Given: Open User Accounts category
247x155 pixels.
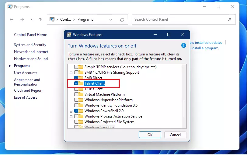Looking at the screenshot, I should coord(26,73).
